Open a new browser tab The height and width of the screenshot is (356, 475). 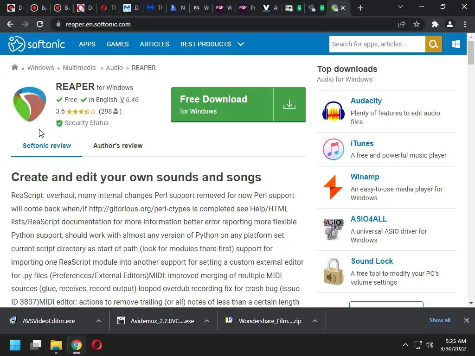click(360, 8)
